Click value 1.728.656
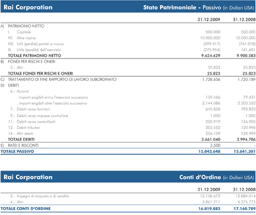Screen dimensions: 256x215 pos(211,79)
